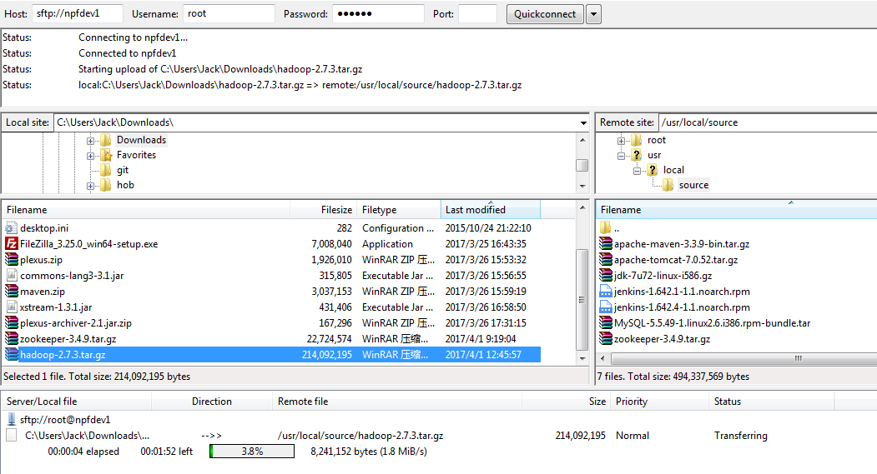Click the plexus.zip archive icon
The width and height of the screenshot is (877, 474).
pyautogui.click(x=11, y=260)
